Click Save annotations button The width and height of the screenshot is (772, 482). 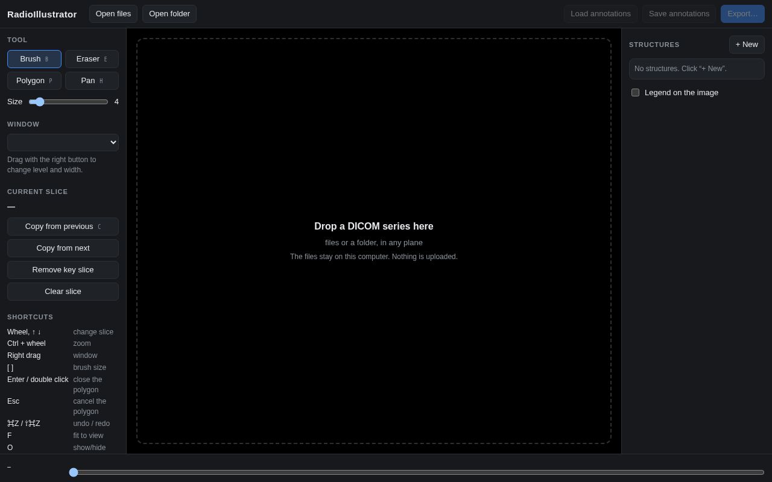point(679,14)
